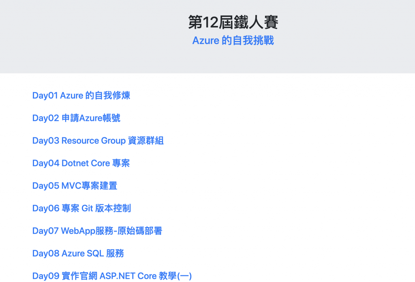
Task: Open Day03 Resource Group 資源群組 link
Action: [x=98, y=140]
